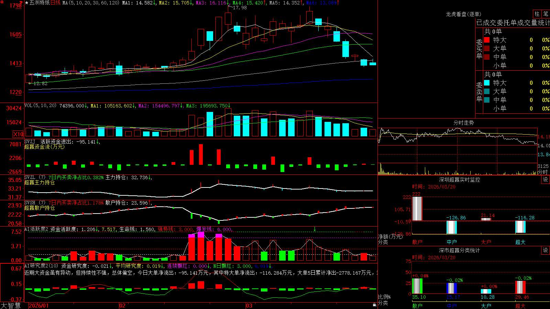550x309 pixels.
Task: Click the 2026/01 date marker on time axis
Action: [x=39, y=306]
